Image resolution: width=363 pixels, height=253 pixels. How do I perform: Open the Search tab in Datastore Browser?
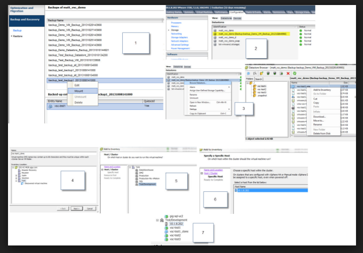pyautogui.click(x=259, y=79)
